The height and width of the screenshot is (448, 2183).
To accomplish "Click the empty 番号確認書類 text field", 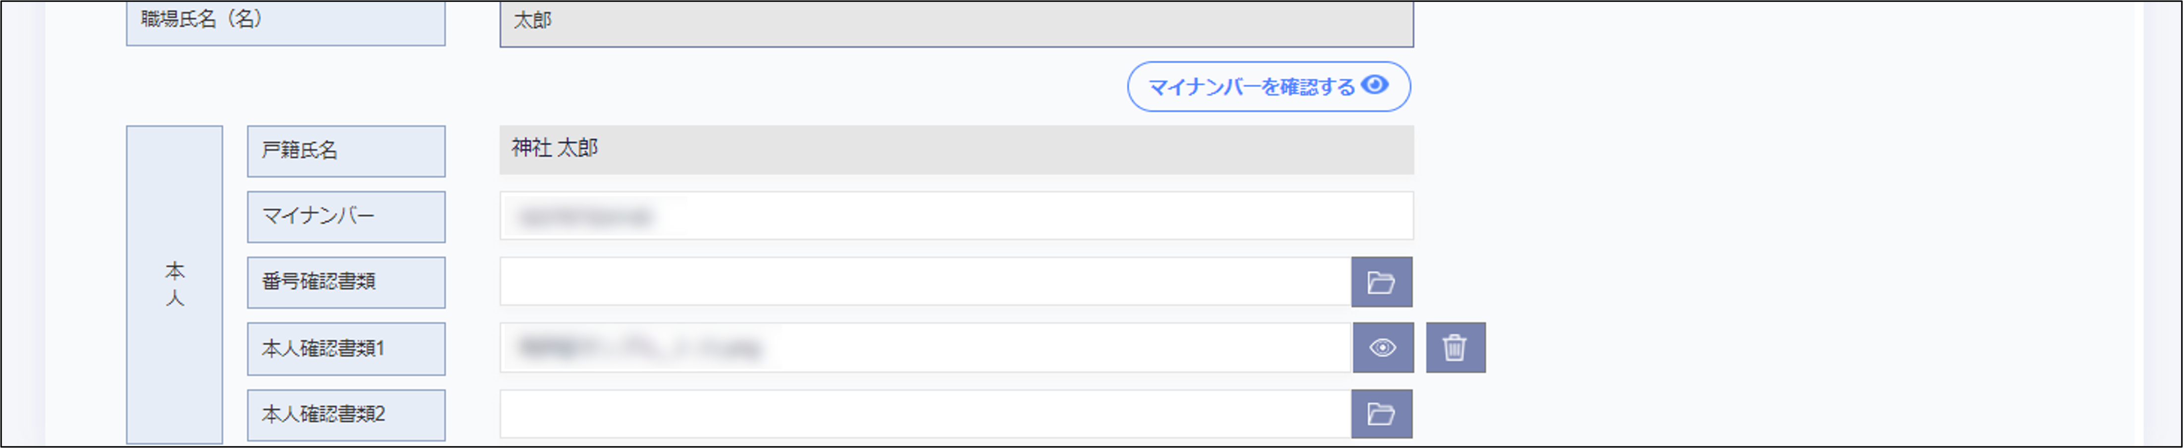I will 924,282.
